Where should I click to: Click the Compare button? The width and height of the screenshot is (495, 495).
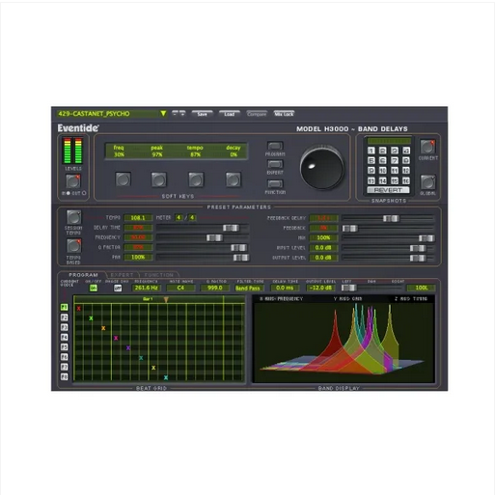257,114
